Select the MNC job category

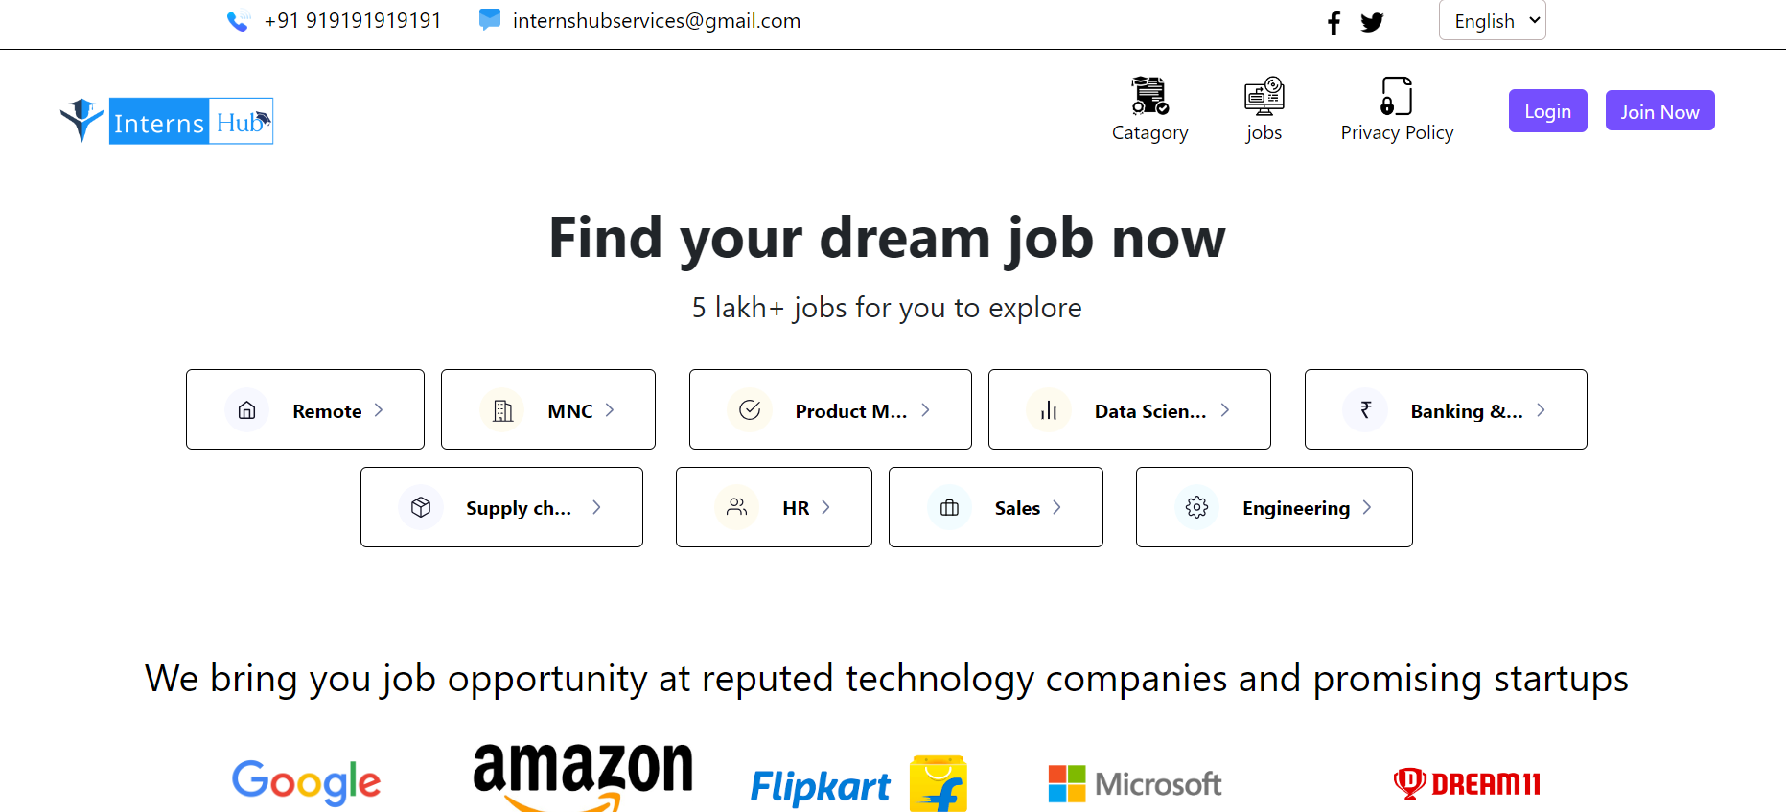[x=548, y=409]
